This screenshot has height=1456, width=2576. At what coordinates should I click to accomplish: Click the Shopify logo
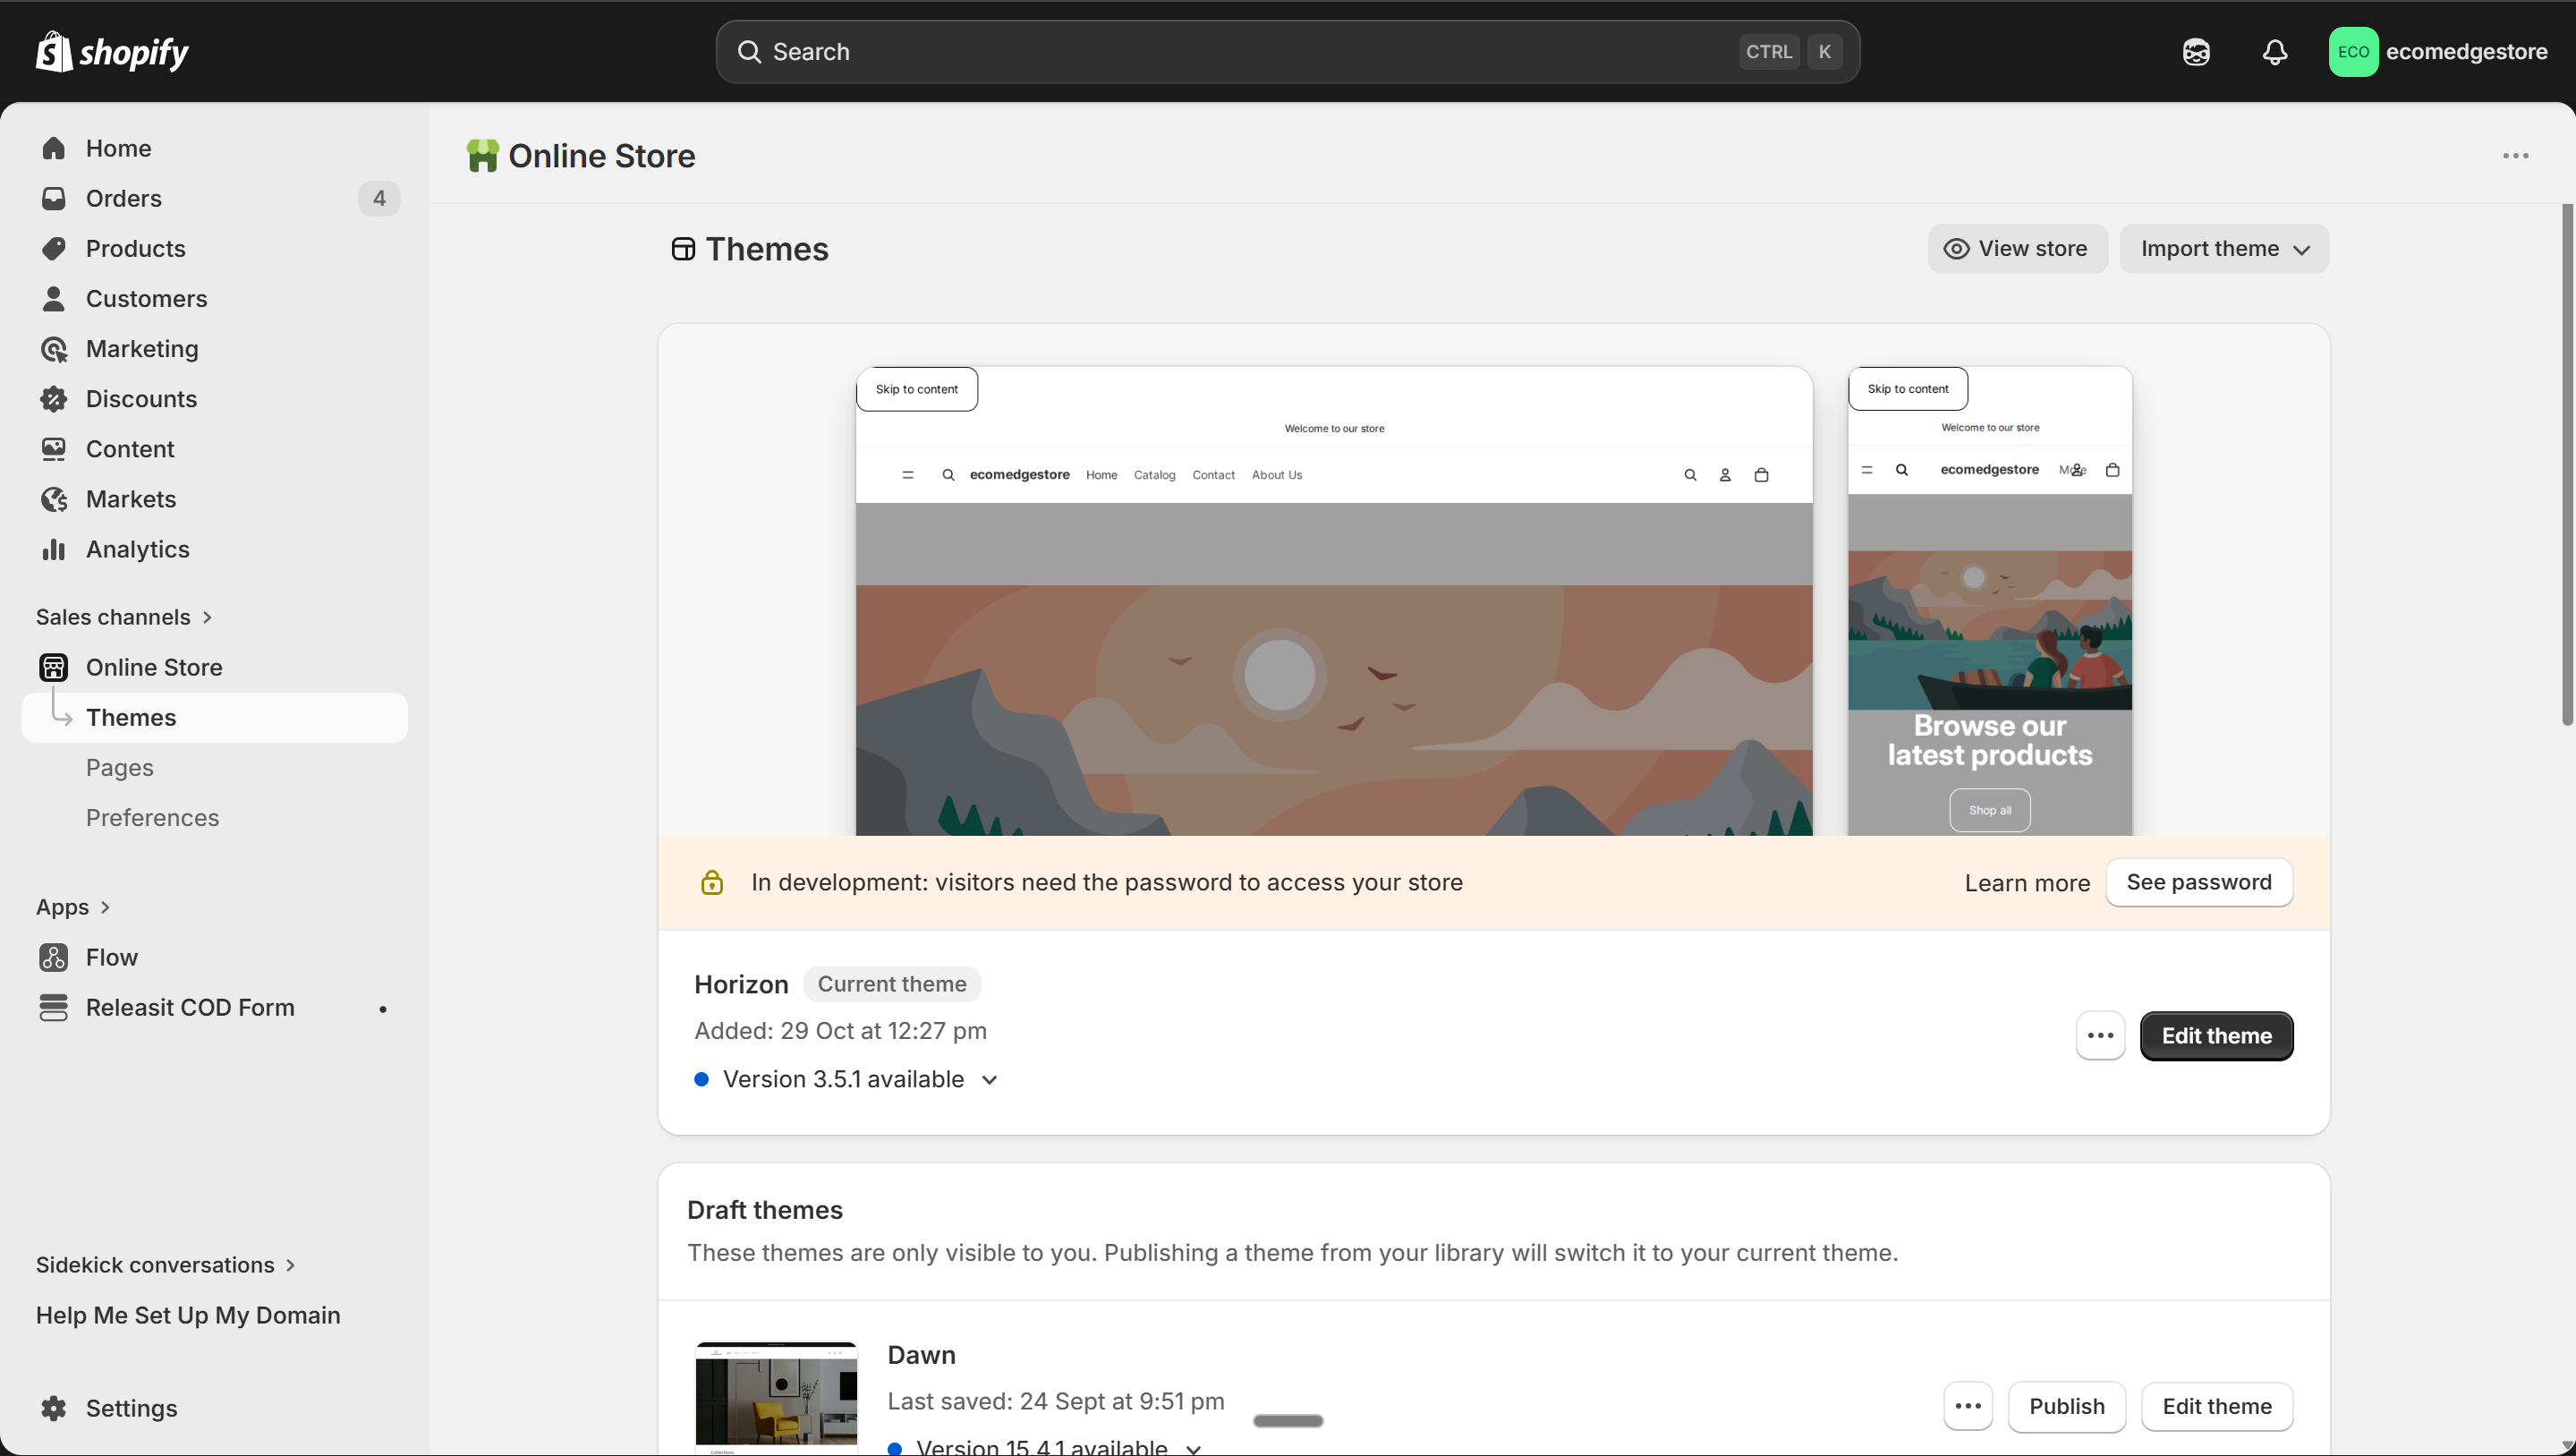[x=111, y=52]
